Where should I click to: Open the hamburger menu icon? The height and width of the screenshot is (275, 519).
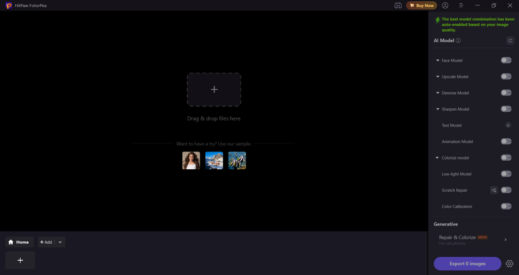(461, 5)
